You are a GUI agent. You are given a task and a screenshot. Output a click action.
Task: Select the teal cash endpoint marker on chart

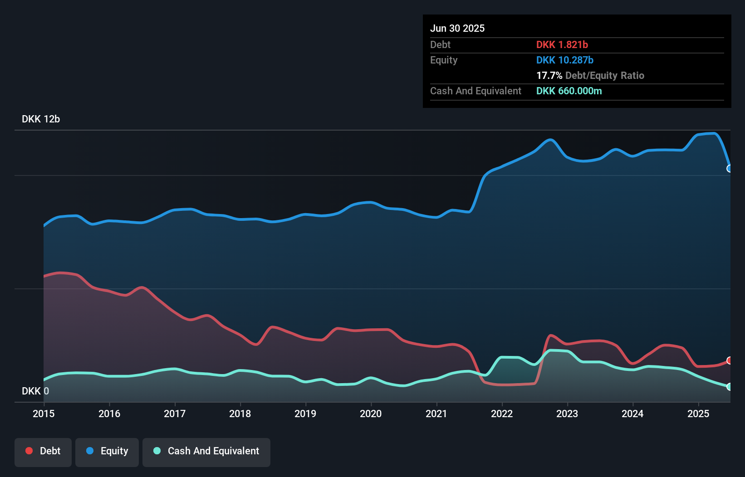(x=730, y=387)
